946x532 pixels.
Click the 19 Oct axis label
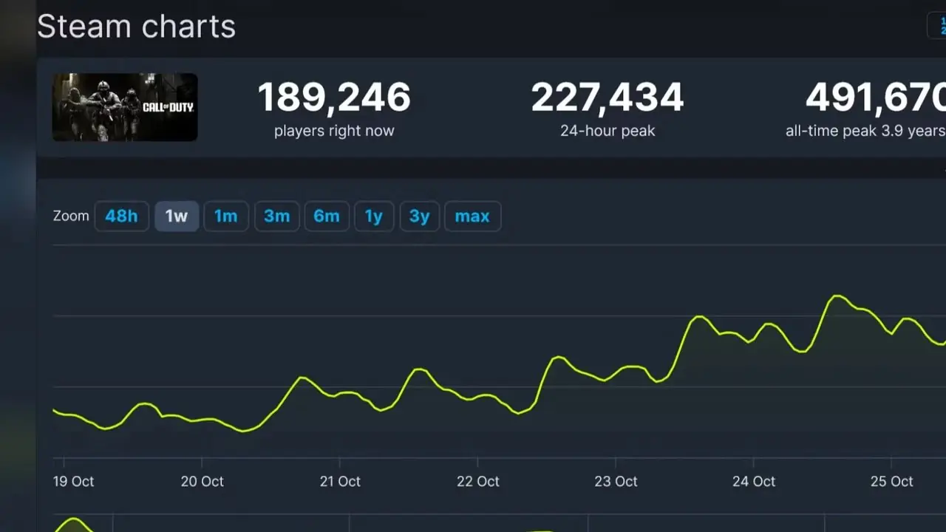(x=72, y=481)
